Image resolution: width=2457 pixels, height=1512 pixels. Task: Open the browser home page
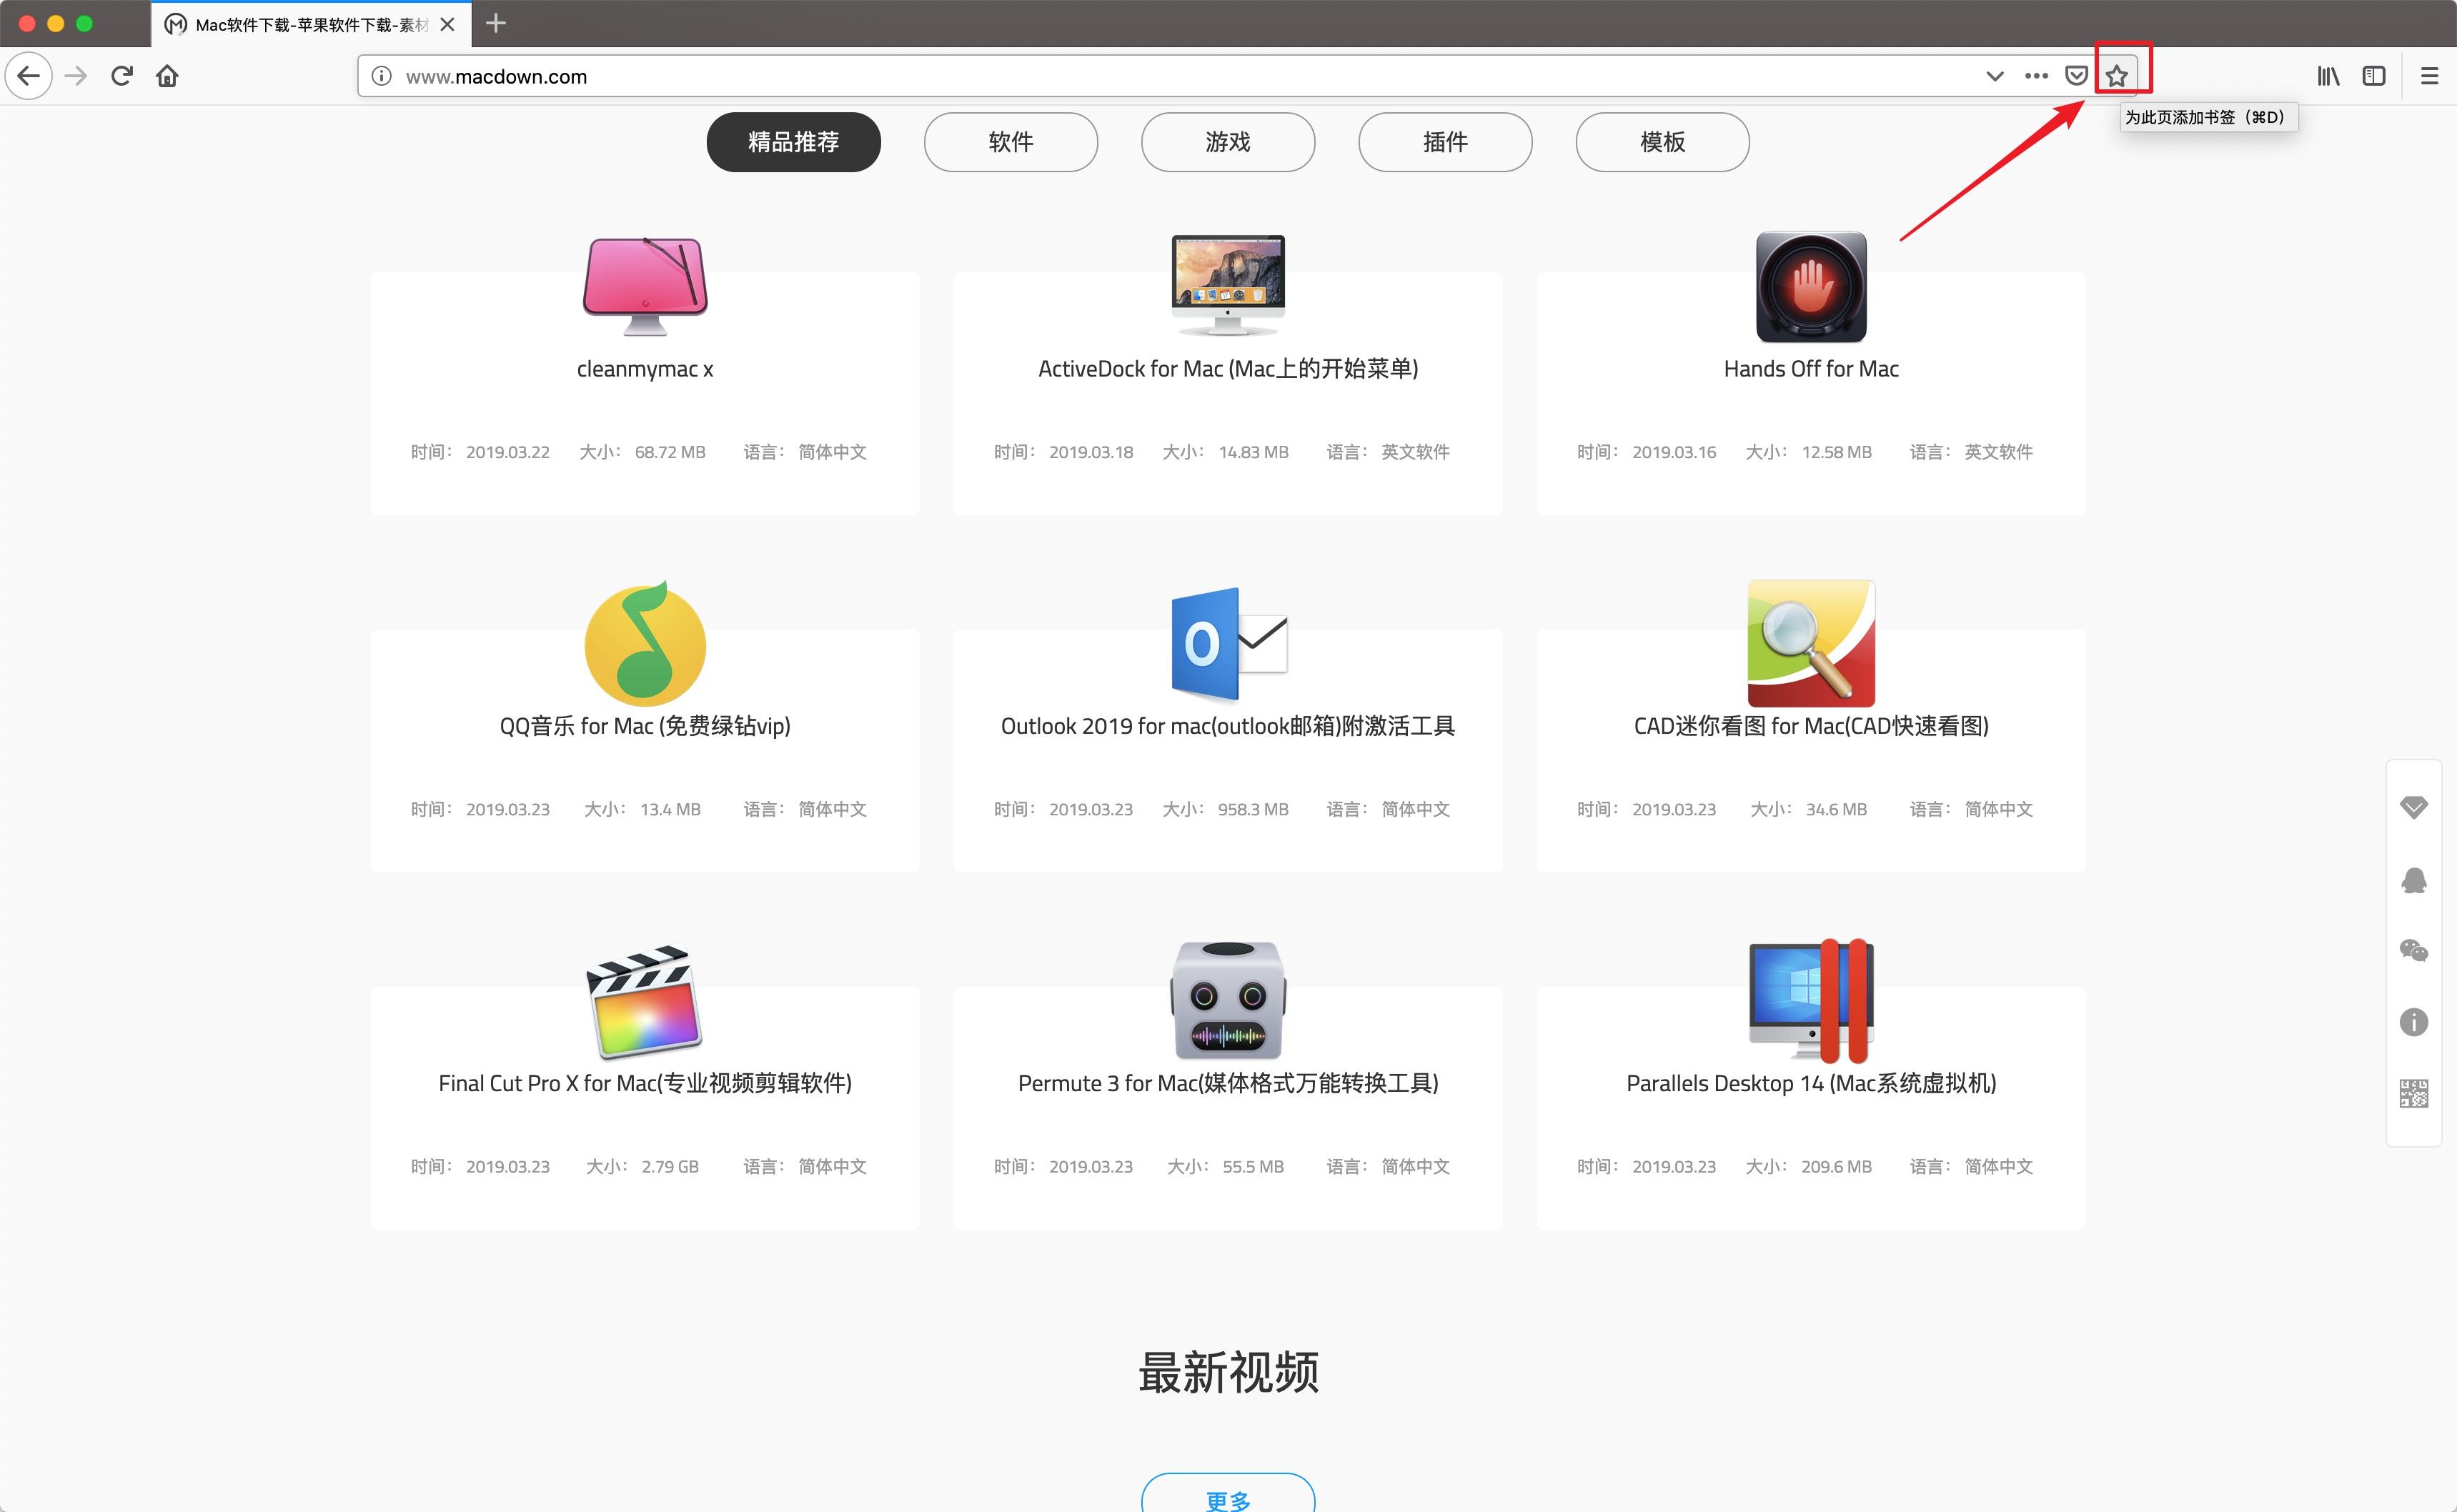click(x=167, y=76)
